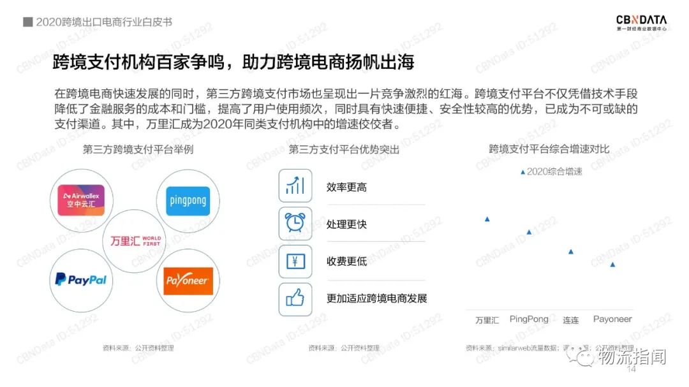Image resolution: width=689 pixels, height=387 pixels.
Task: Click the Airwallex 空中云汇 logo
Action: click(81, 200)
